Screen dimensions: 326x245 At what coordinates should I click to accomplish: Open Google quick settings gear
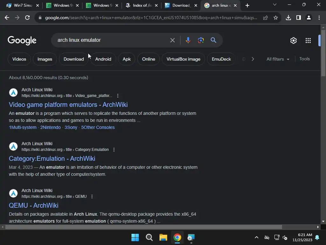click(x=293, y=41)
